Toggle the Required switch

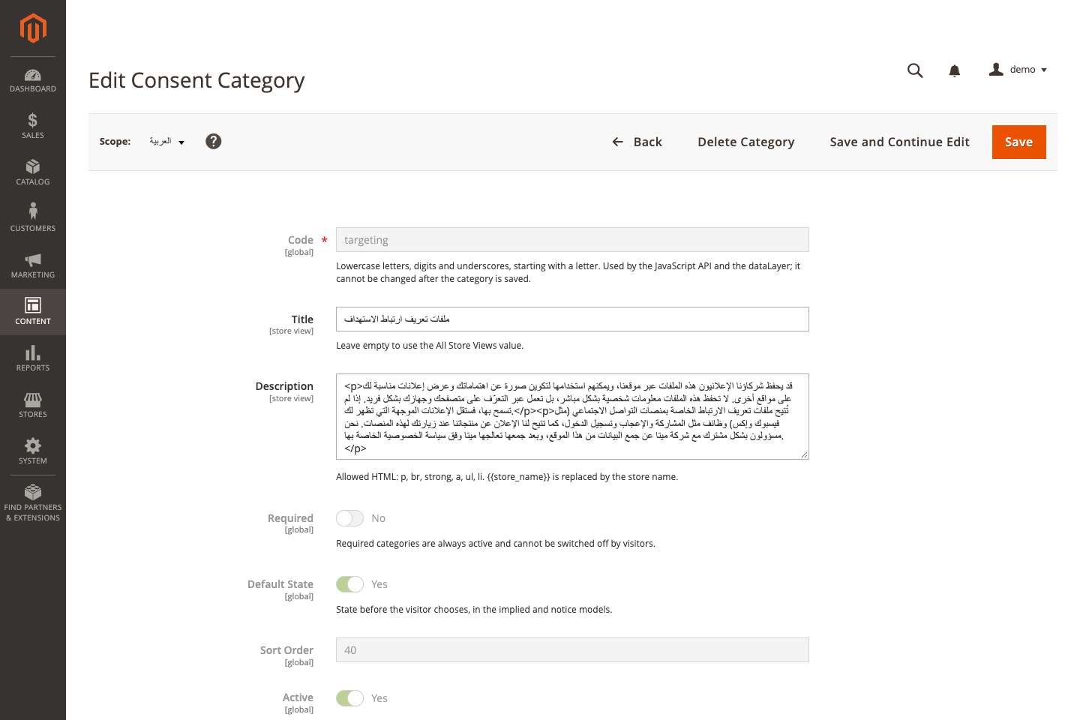tap(350, 518)
